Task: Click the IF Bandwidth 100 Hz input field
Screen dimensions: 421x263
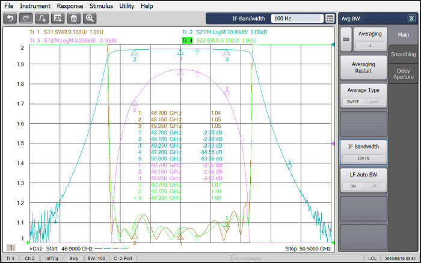Action: [x=297, y=19]
